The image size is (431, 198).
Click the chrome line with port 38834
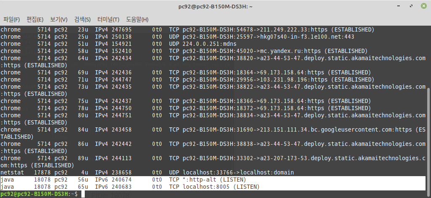pos(213,119)
